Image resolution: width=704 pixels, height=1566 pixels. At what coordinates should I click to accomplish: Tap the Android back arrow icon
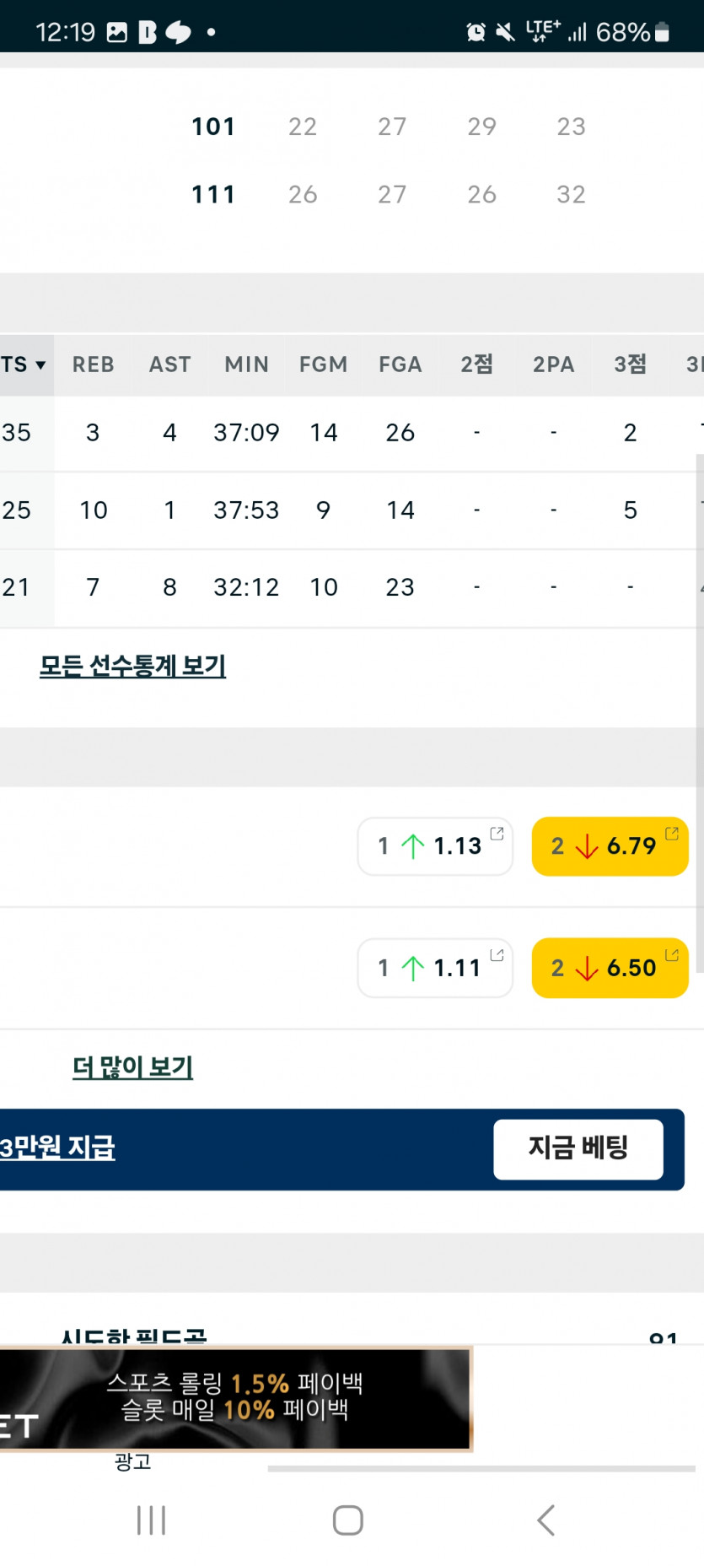coord(546,1520)
